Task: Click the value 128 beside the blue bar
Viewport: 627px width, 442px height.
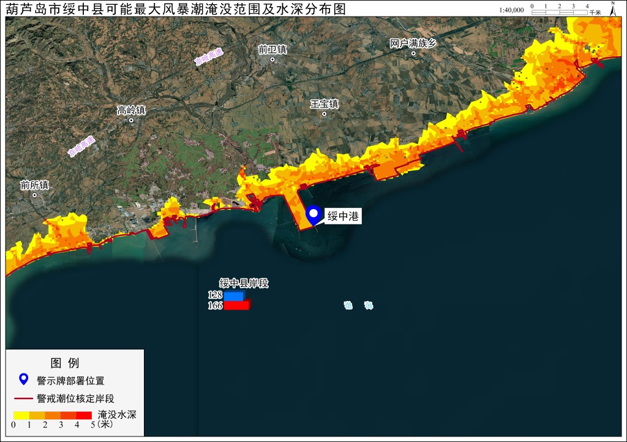Action: (215, 295)
